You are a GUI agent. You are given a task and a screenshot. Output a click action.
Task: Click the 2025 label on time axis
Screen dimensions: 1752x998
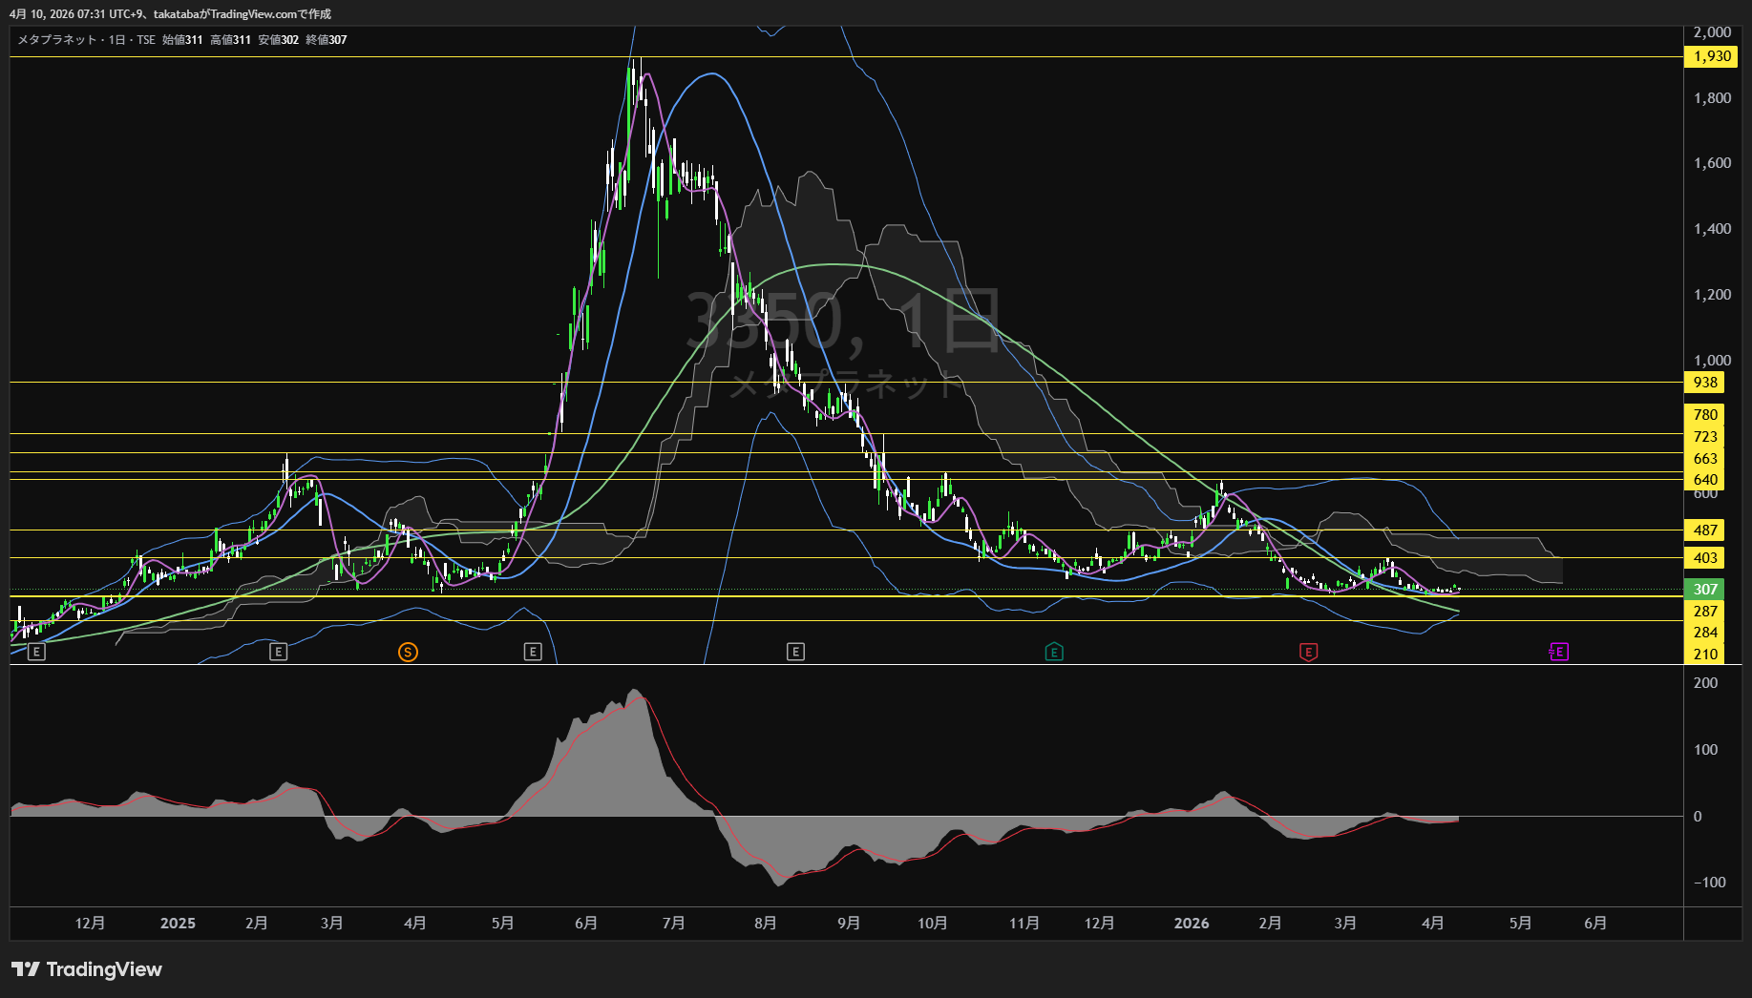pos(178,924)
